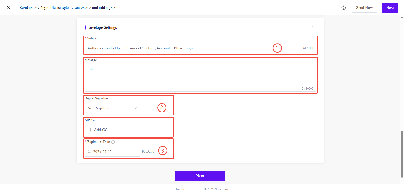
Task: Show the Expiration Date info tooltip icon
Action: click(x=113, y=142)
